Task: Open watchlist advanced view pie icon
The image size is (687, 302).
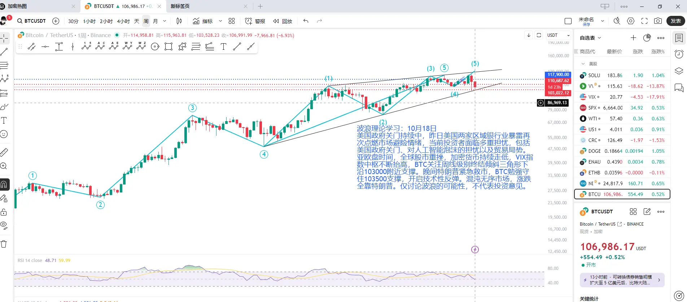Action: (x=647, y=38)
